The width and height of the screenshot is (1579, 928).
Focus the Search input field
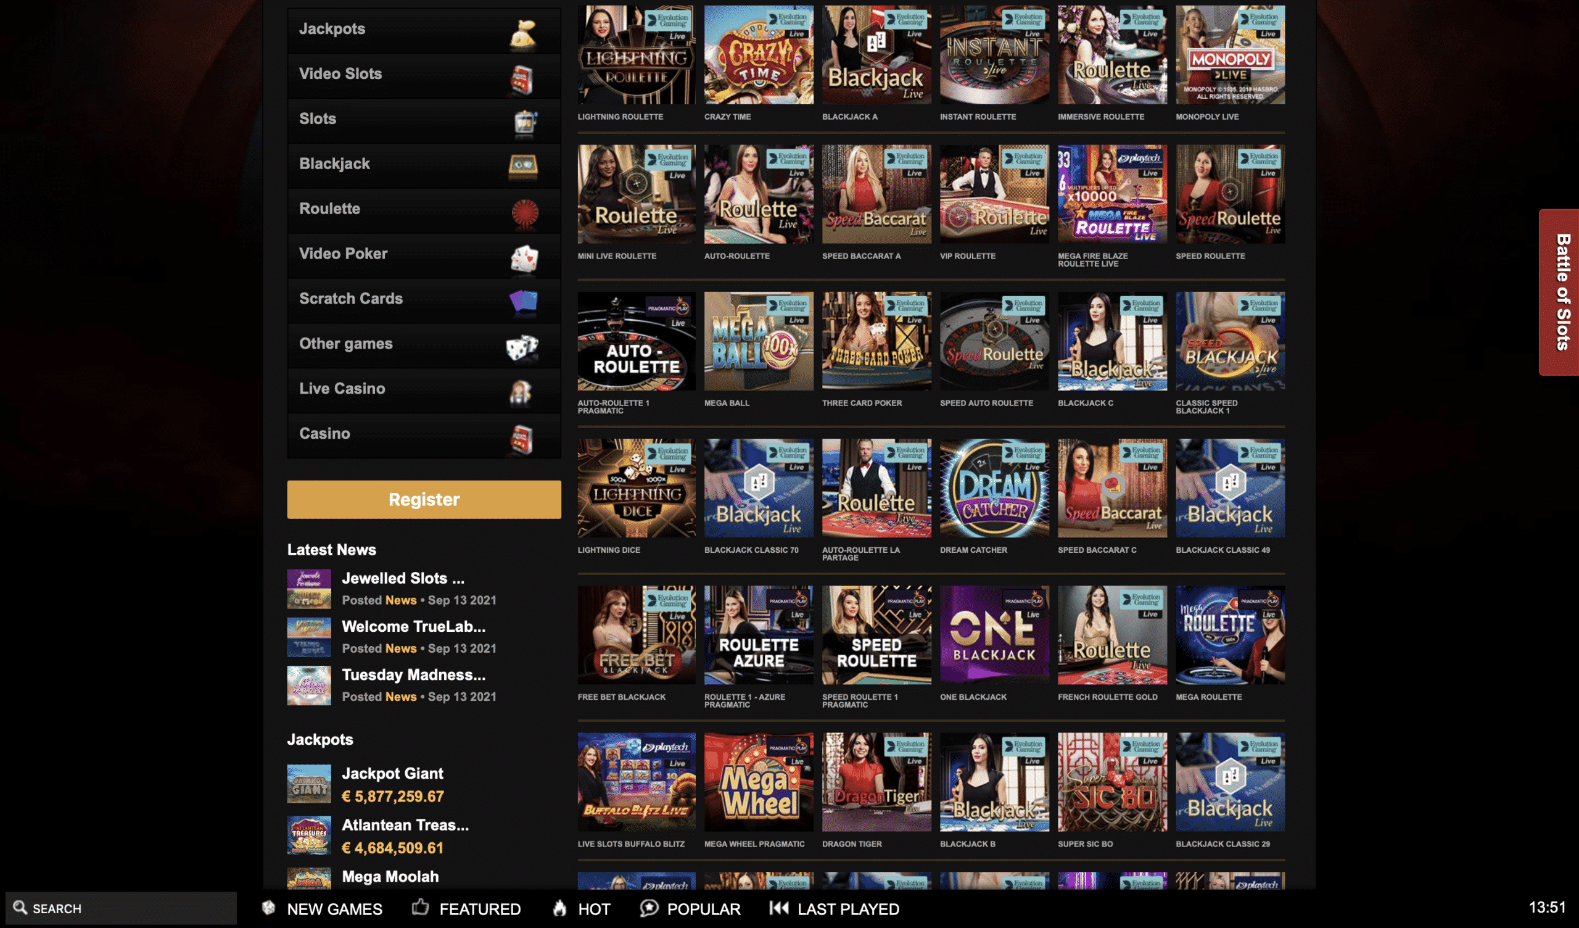click(121, 908)
